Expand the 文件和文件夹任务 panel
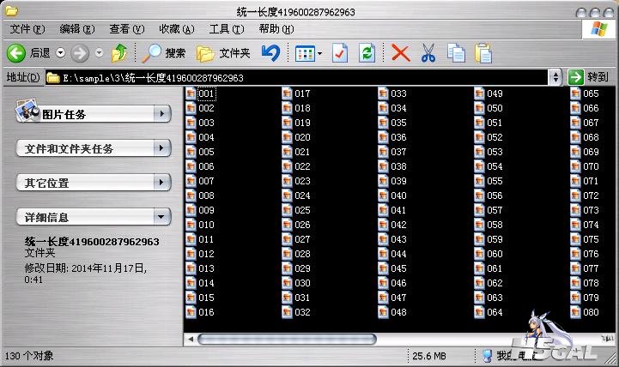Viewport: 619px width, 367px height. pyautogui.click(x=162, y=148)
